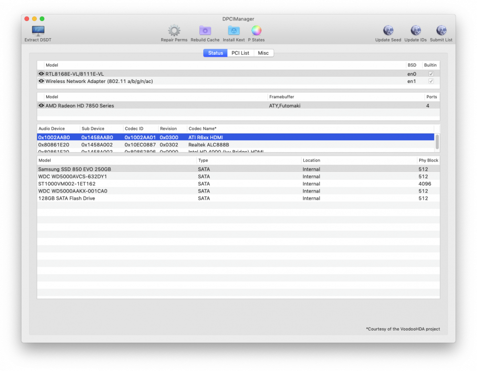Select 128GB SATA Flash Drive row
Viewport: 477px width, 371px height.
click(238, 198)
